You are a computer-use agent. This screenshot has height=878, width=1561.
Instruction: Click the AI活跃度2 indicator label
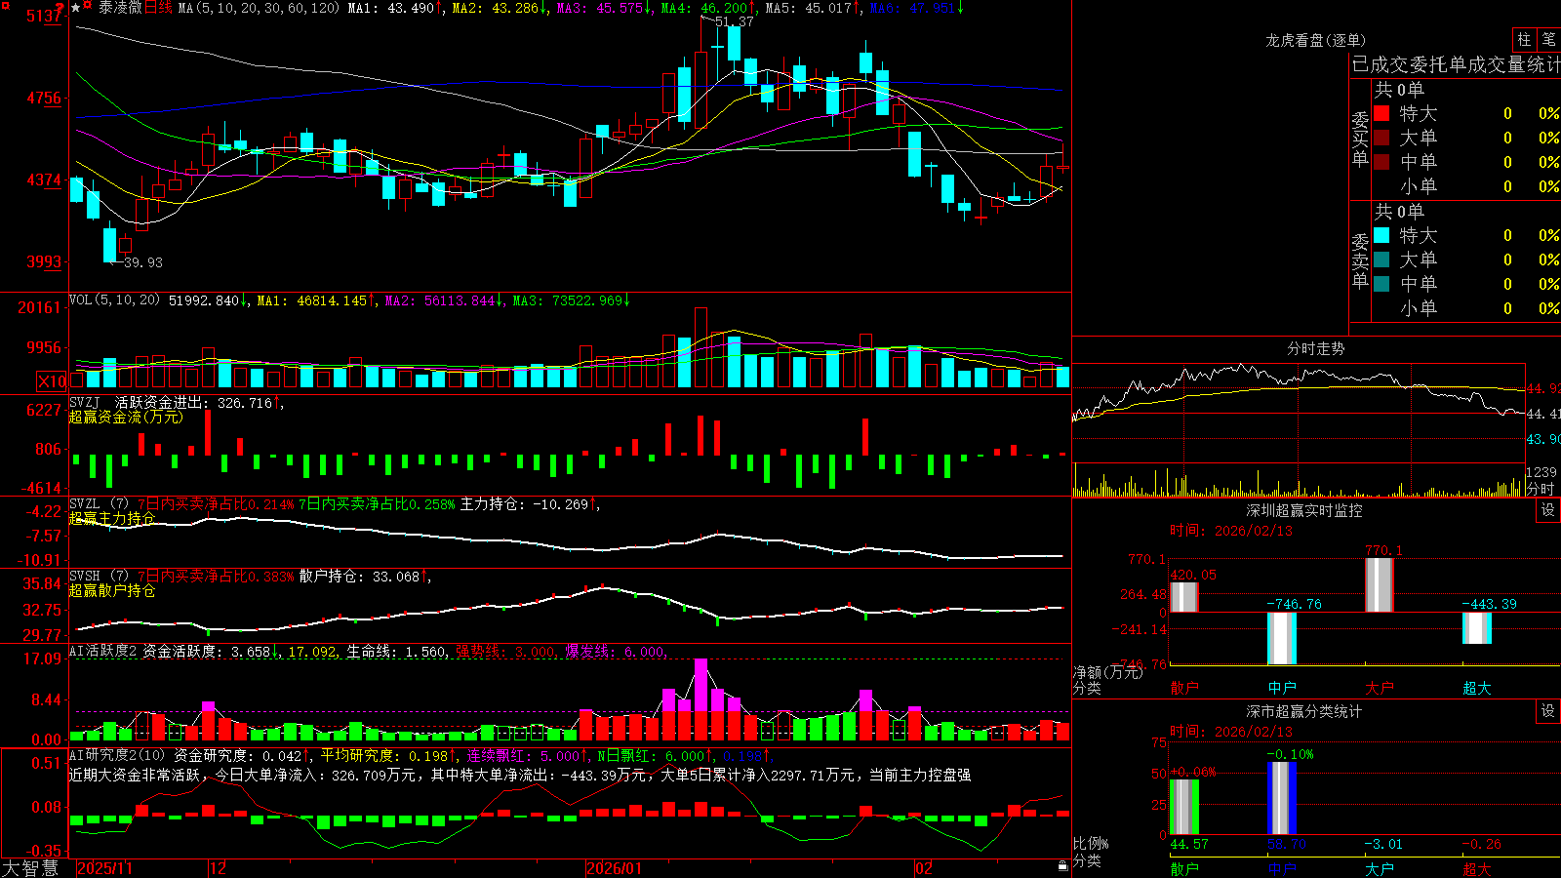103,652
